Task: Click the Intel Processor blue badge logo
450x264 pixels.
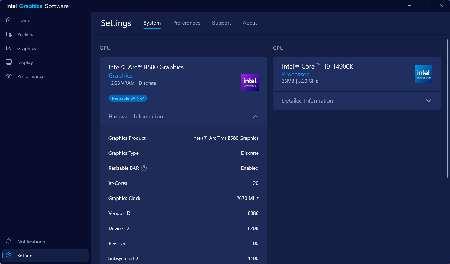Action: 423,74
